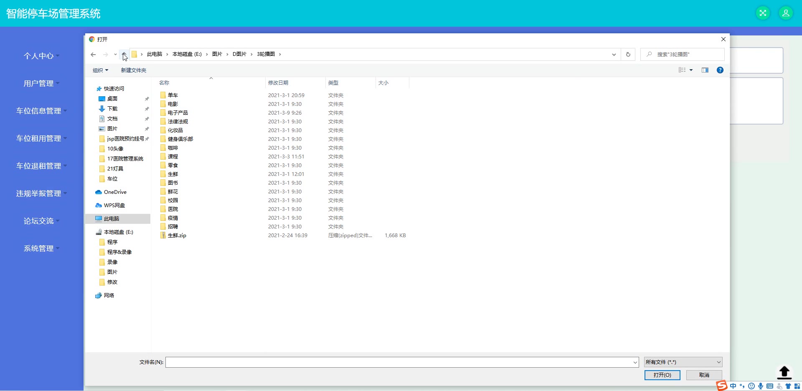The width and height of the screenshot is (802, 391).
Task: Select the 疫情 folder
Action: [x=173, y=218]
